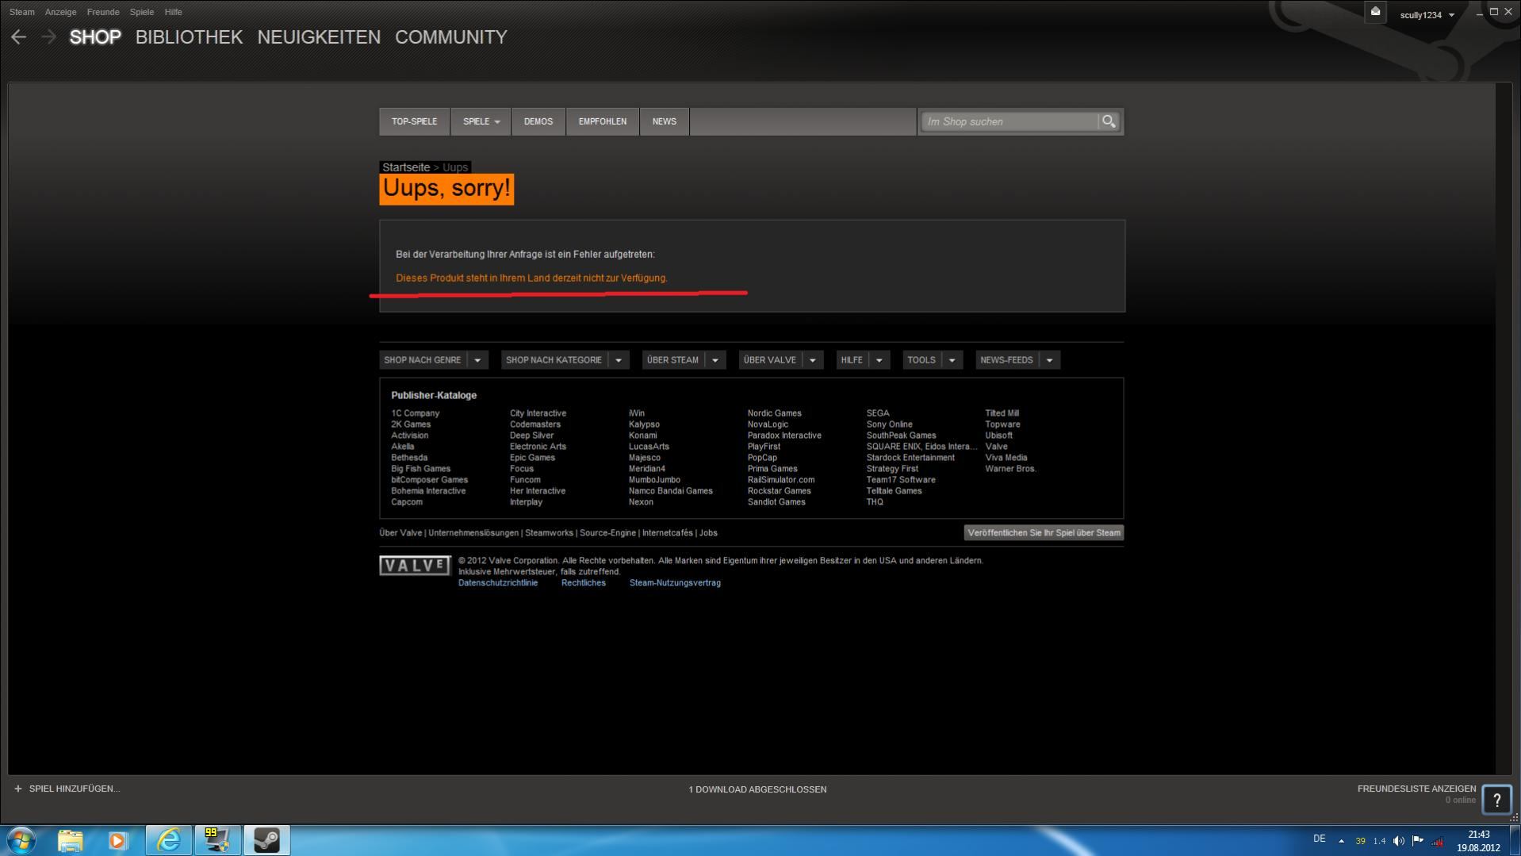The image size is (1521, 856).
Task: Open the Windows Start orb
Action: pyautogui.click(x=21, y=840)
